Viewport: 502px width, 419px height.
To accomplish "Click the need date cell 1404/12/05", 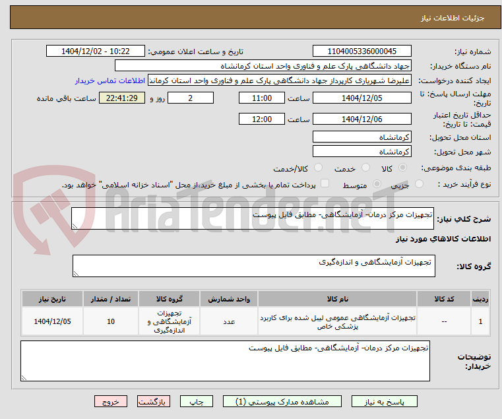I will click(x=52, y=321).
